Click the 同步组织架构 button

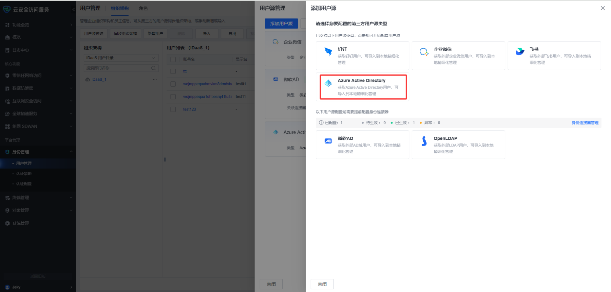tap(125, 34)
